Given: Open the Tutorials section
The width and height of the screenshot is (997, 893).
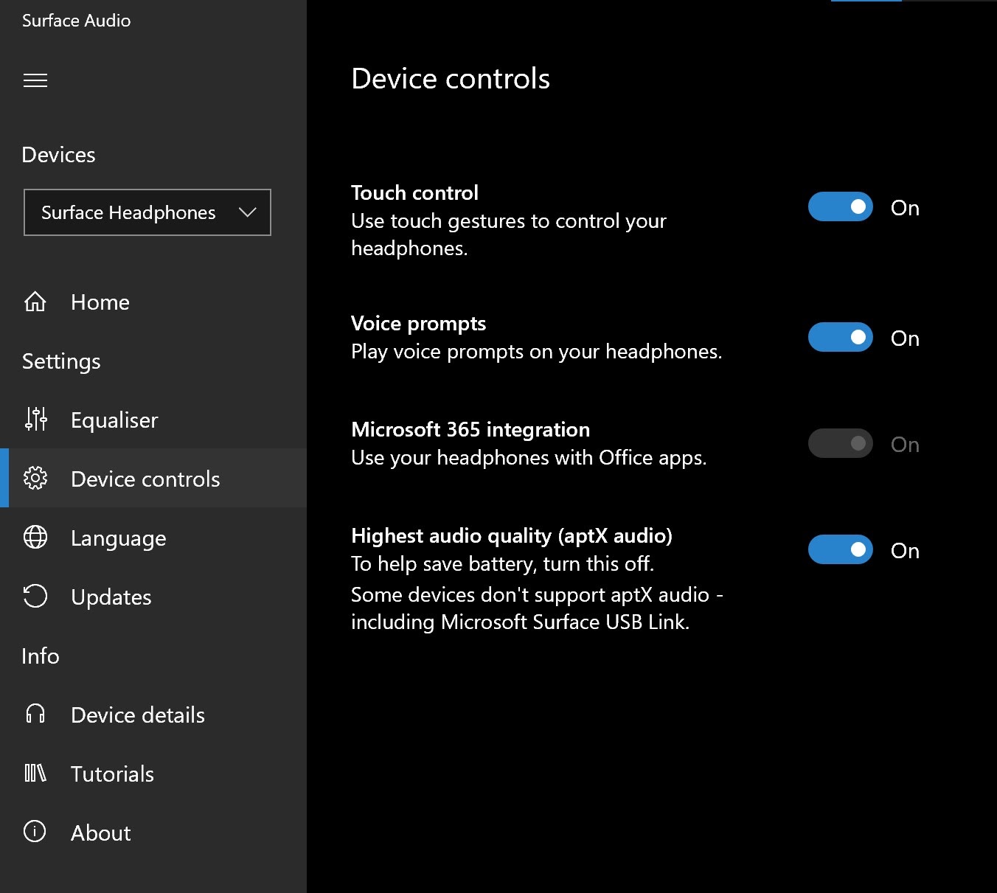Looking at the screenshot, I should tap(112, 774).
